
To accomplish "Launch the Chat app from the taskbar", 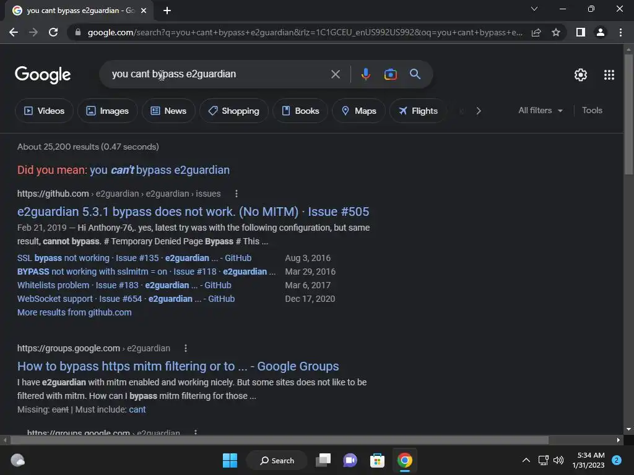I will 350,460.
